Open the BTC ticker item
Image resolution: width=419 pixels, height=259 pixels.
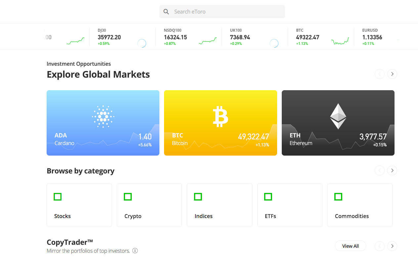click(x=320, y=37)
